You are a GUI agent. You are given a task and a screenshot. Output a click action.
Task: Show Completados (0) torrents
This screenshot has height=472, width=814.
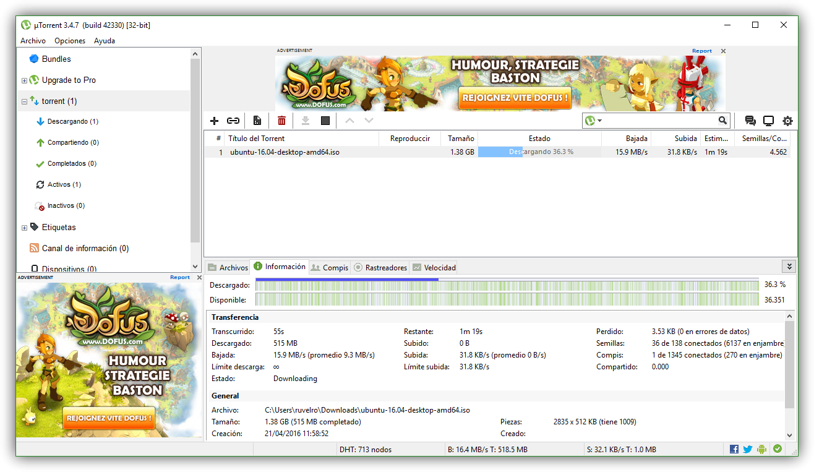click(x=72, y=163)
